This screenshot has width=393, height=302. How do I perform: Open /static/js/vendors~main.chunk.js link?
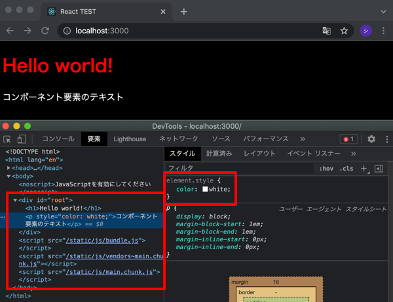tap(115, 256)
